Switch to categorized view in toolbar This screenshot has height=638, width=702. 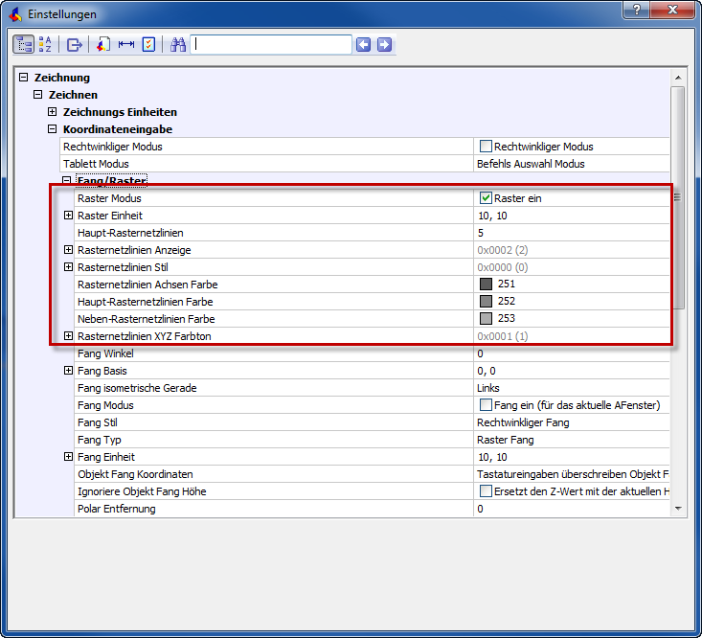click(x=24, y=44)
